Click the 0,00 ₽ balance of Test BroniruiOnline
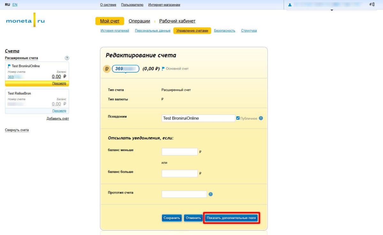Image resolution: width=383 pixels, height=235 pixels. pyautogui.click(x=59, y=77)
